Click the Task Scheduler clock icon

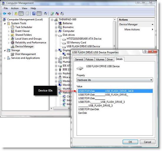click(x=12, y=27)
